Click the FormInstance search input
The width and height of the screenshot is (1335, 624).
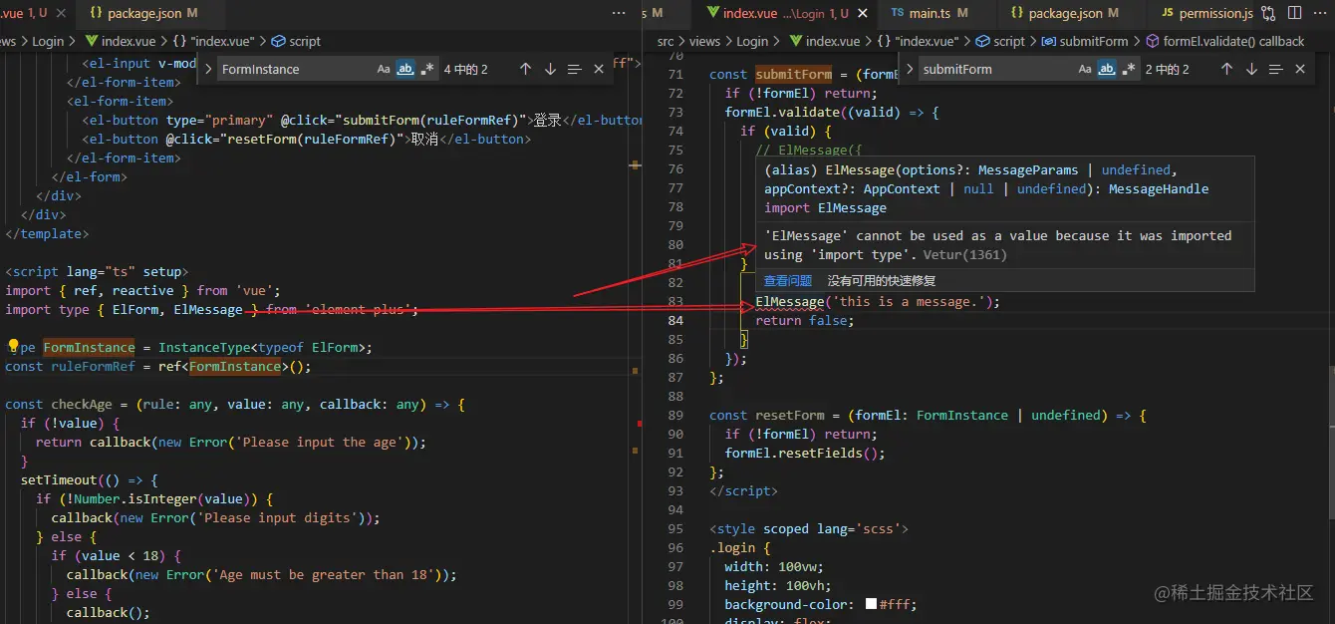296,70
